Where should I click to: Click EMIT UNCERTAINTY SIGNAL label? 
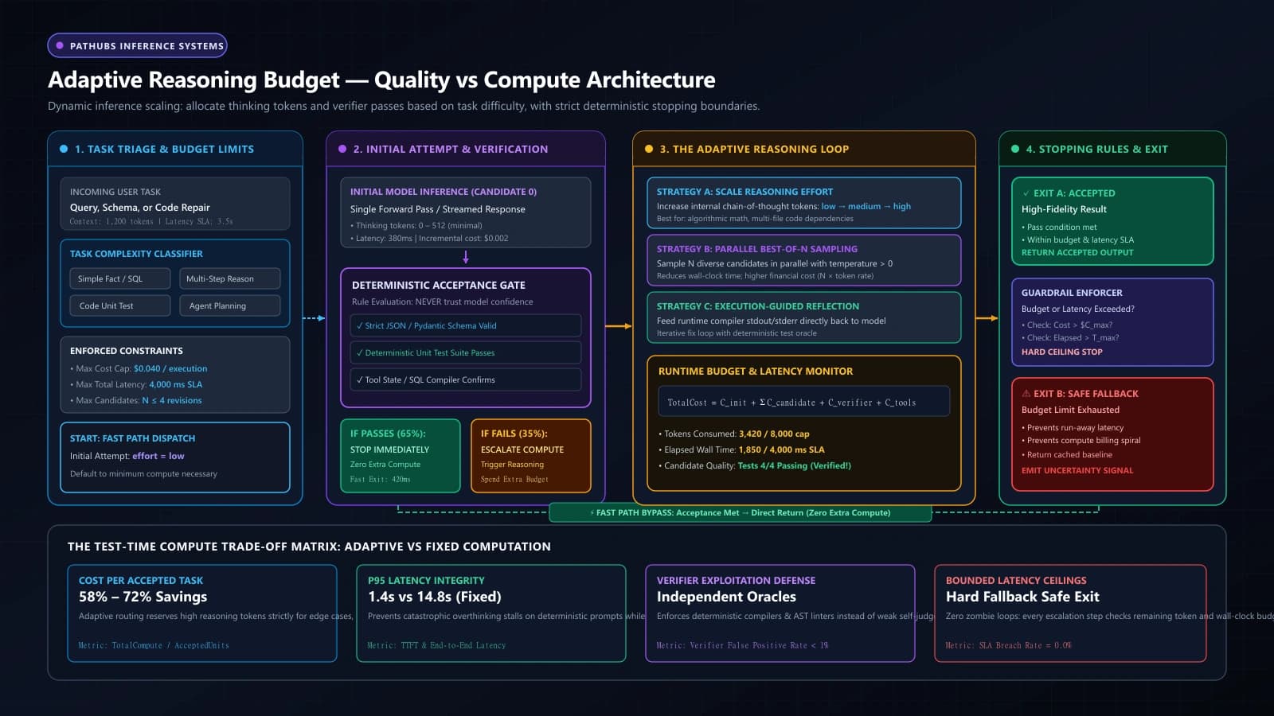click(1077, 471)
